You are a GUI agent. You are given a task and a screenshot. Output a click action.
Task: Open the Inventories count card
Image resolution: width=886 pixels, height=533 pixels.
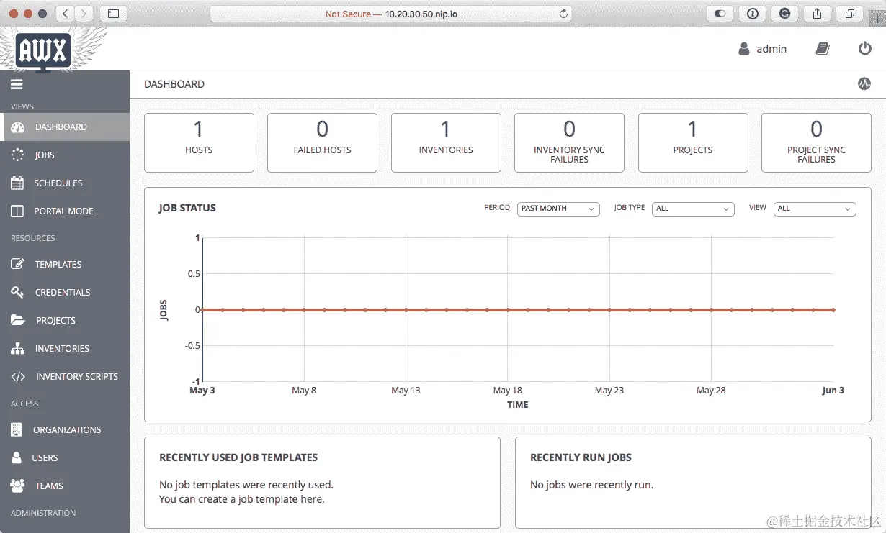(x=446, y=143)
